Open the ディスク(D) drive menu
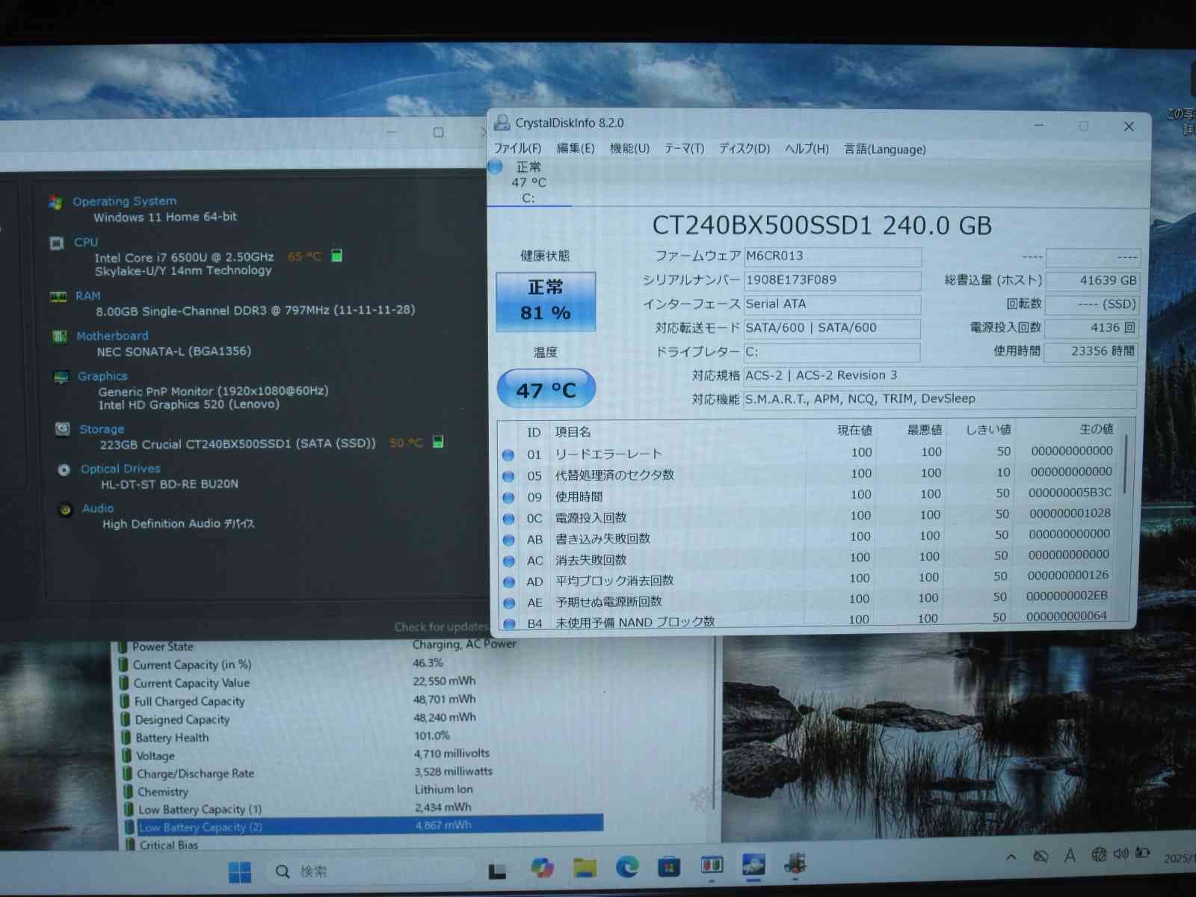 746,149
